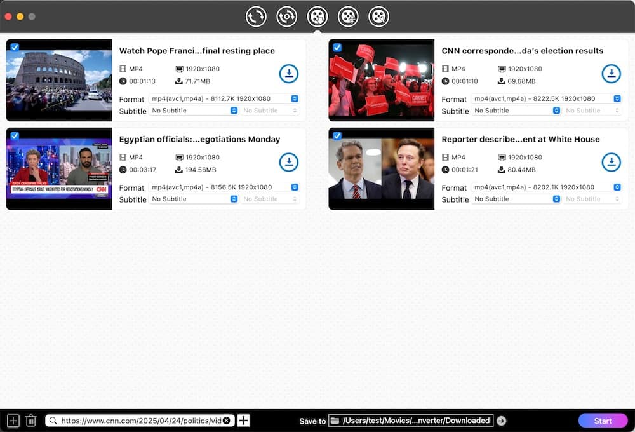
Task: Uncheck the Reporter White House video
Action: 337,135
